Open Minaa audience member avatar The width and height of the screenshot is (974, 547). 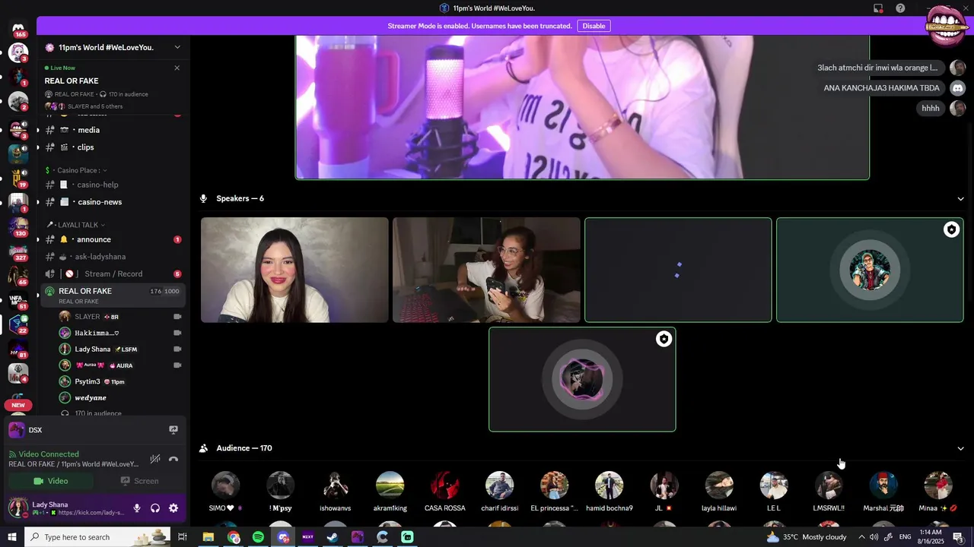click(x=937, y=485)
